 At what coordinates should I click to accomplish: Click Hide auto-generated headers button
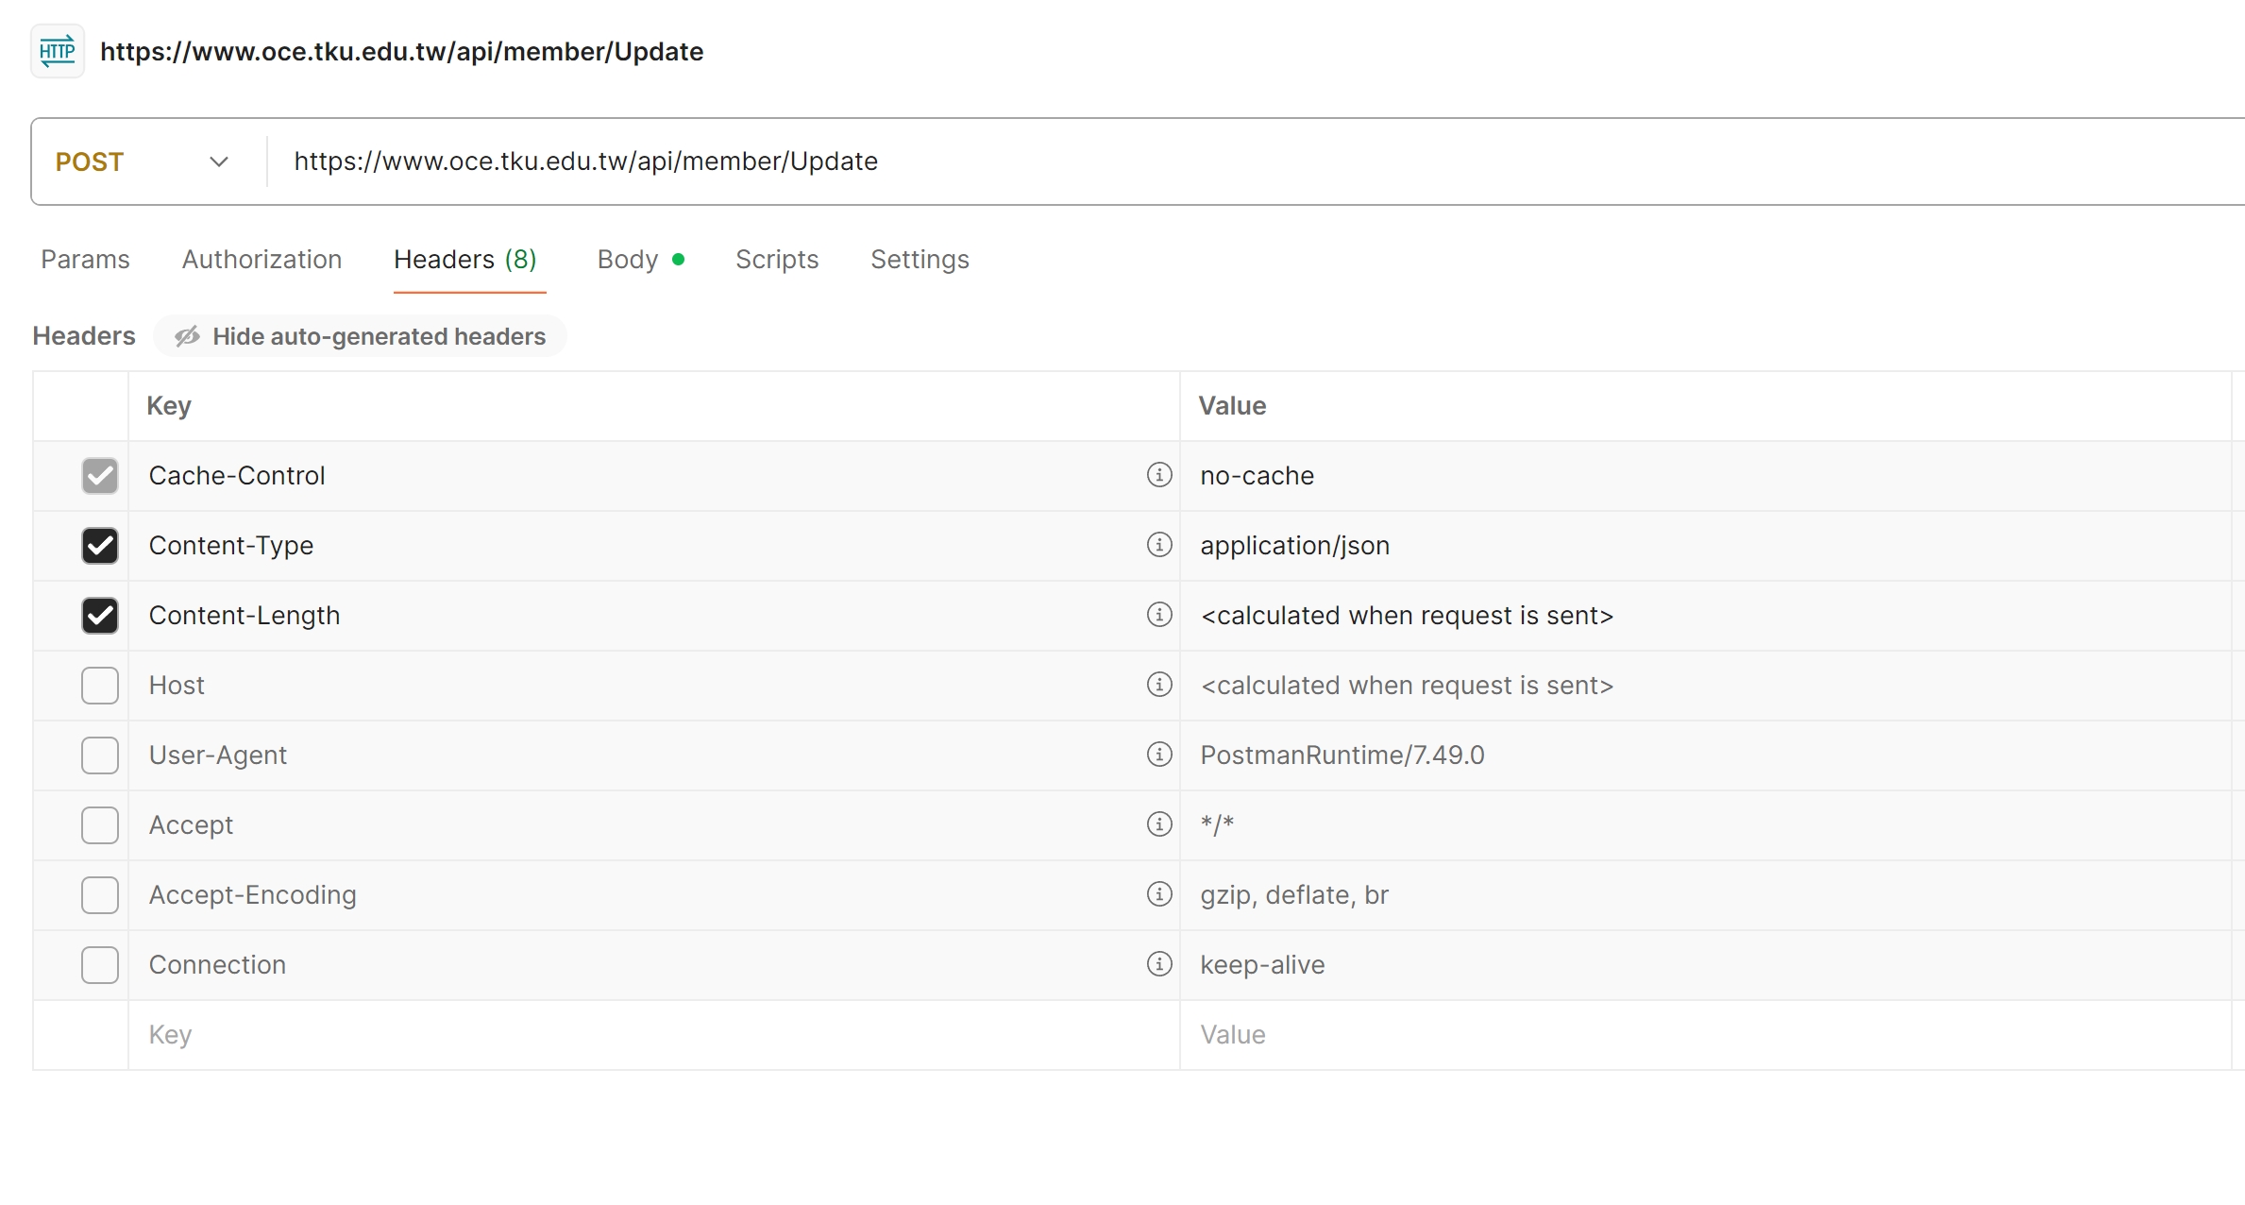point(360,336)
